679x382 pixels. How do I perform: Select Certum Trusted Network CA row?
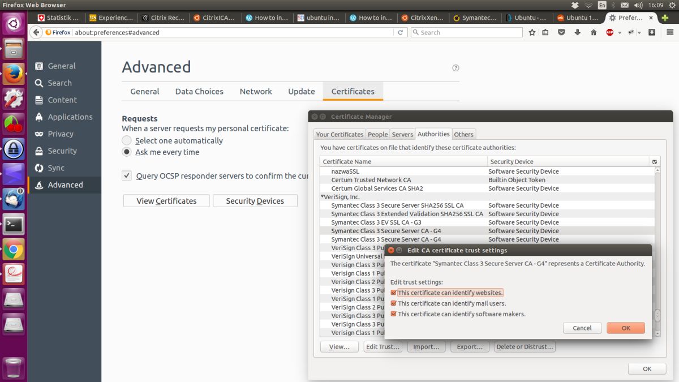(x=487, y=180)
